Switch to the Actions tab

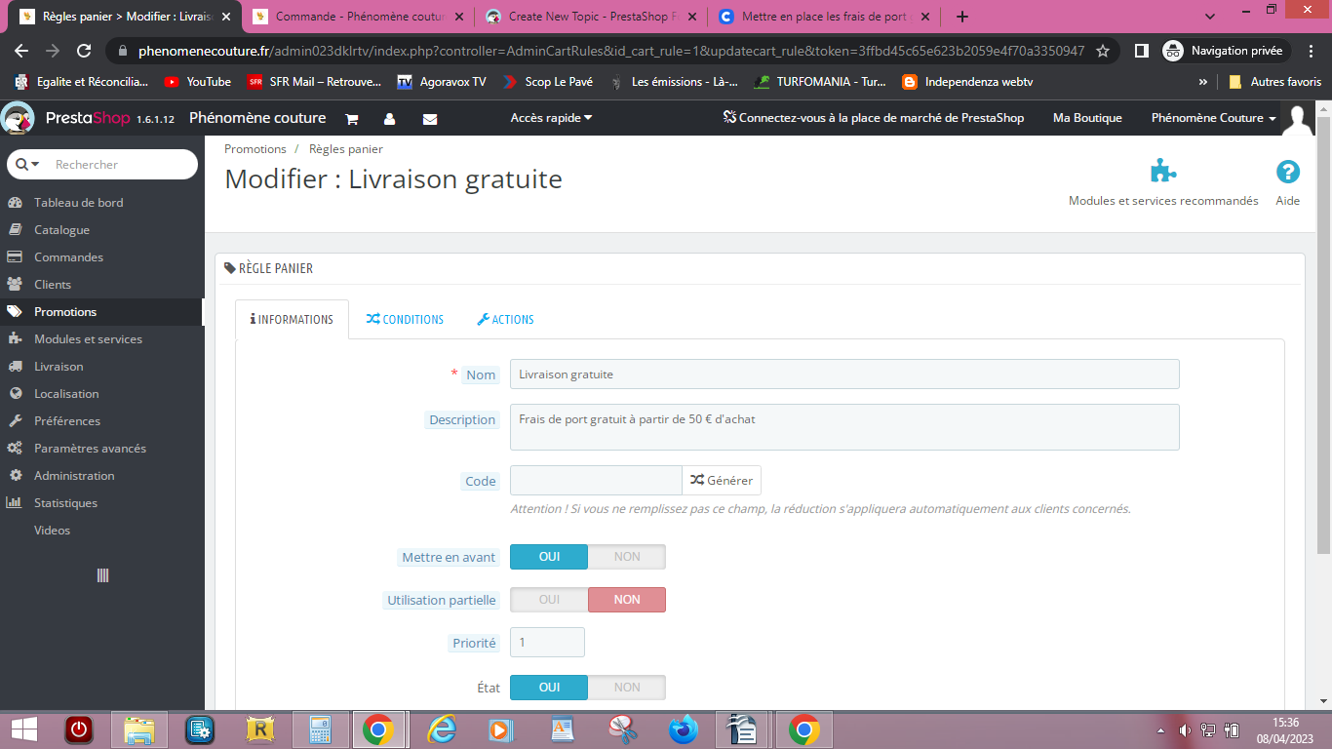pos(505,320)
